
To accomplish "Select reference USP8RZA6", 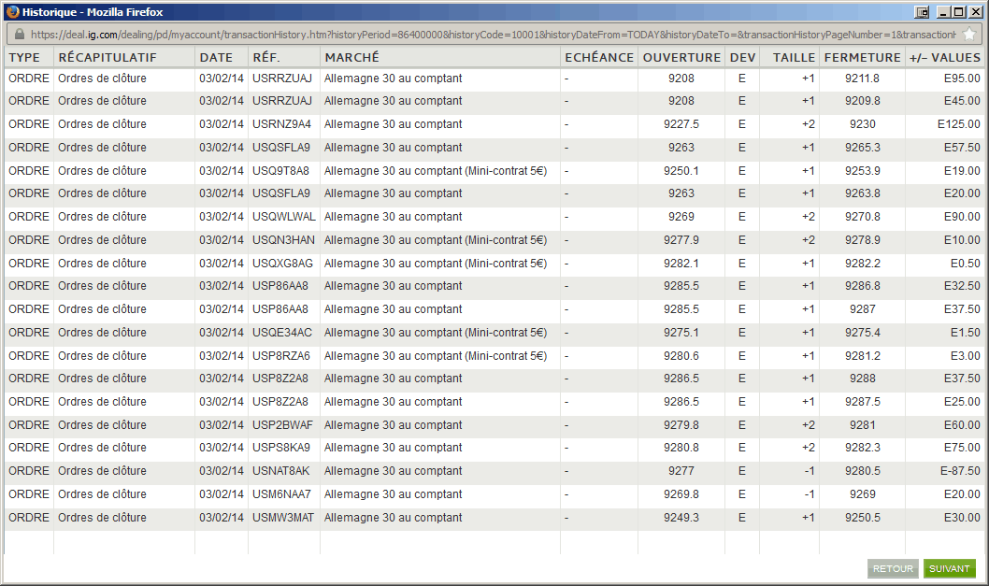I will [x=281, y=356].
